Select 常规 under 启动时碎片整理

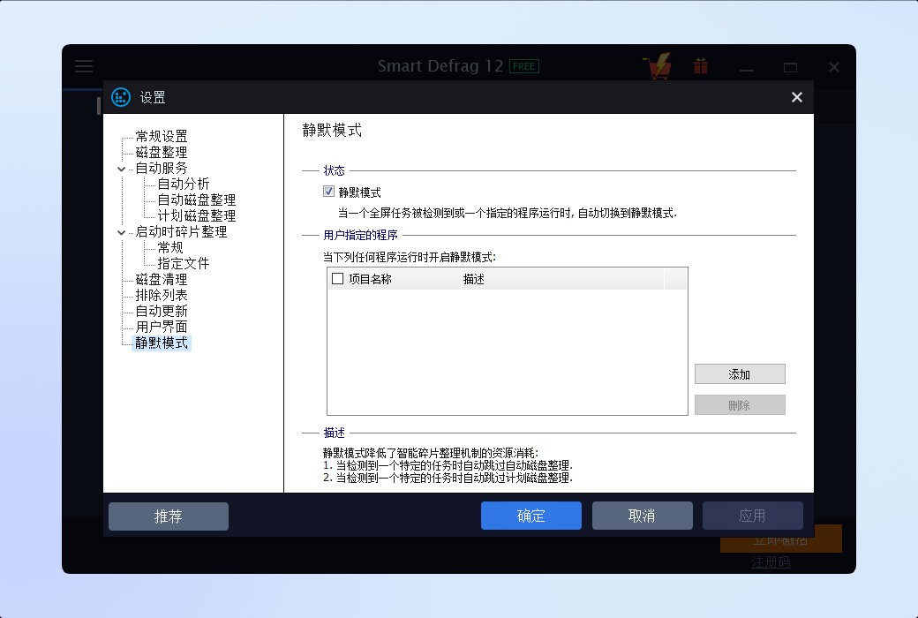click(170, 248)
